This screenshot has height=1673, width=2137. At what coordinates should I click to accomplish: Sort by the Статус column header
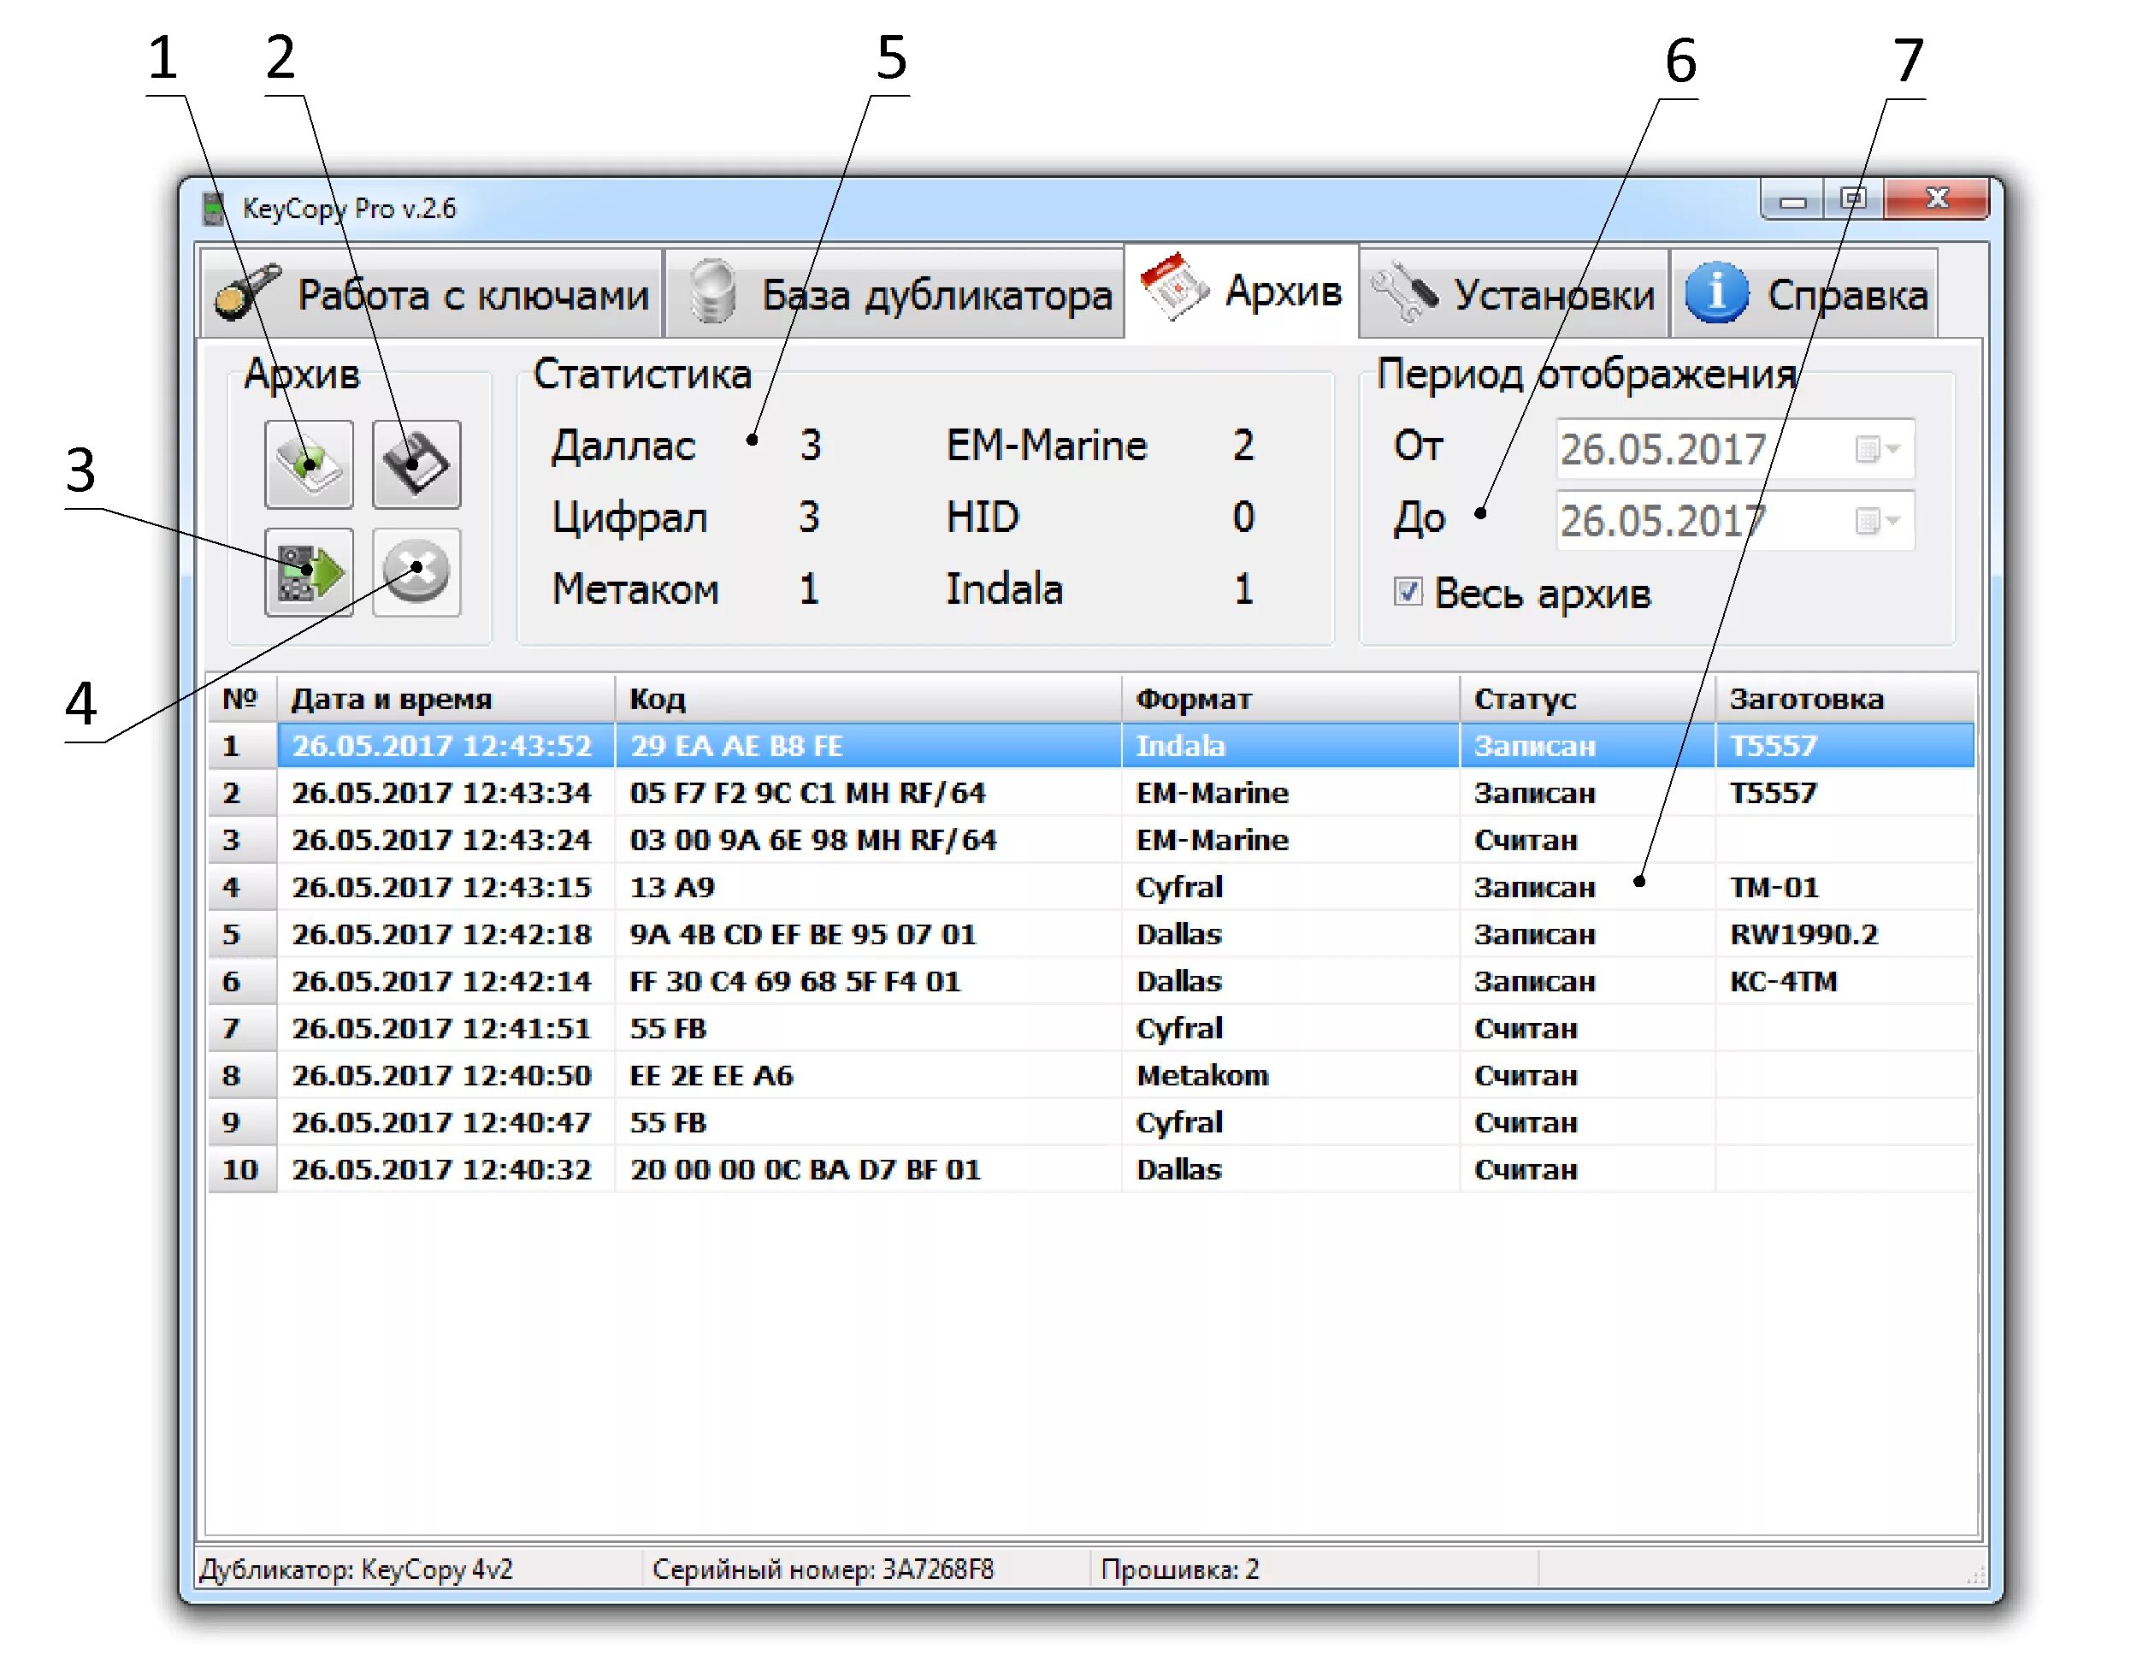1587,699
